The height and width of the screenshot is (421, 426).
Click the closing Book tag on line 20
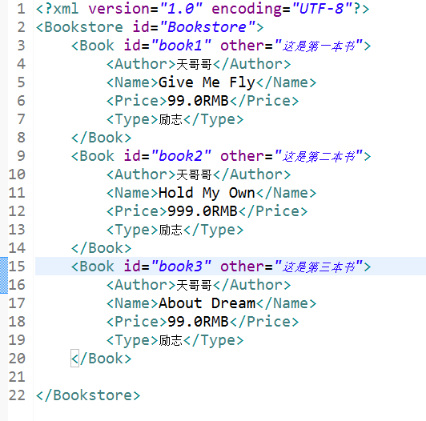click(102, 359)
